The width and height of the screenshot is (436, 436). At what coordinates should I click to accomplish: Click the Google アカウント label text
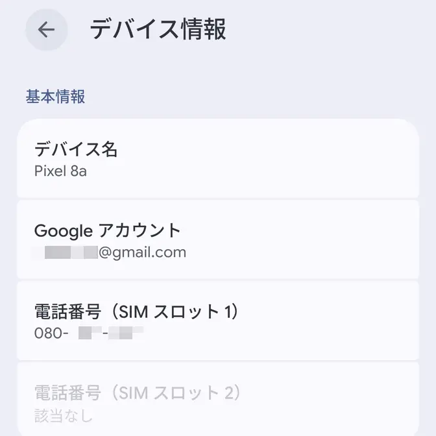(x=108, y=230)
